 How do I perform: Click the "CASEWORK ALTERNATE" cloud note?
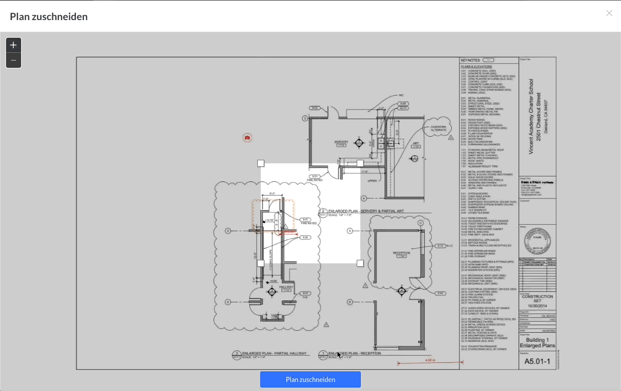pos(438,128)
